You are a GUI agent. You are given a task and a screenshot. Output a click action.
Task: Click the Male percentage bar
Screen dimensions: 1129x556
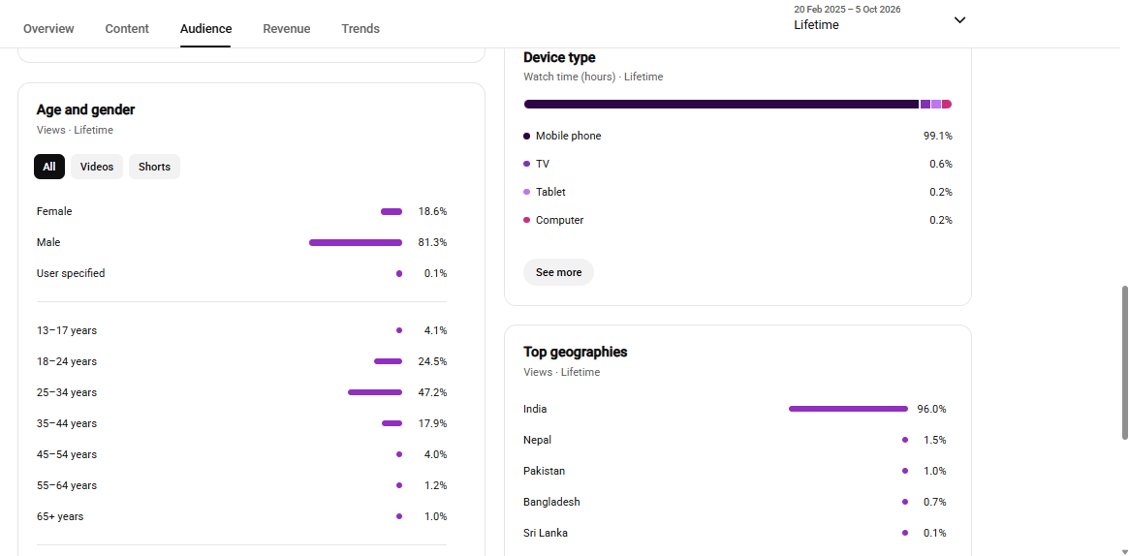(x=356, y=243)
